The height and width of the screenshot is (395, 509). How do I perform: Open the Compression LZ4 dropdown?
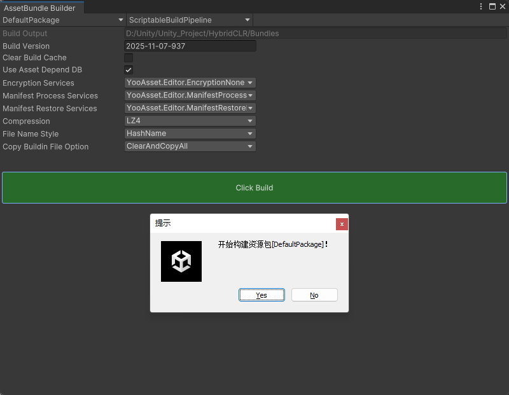(190, 121)
